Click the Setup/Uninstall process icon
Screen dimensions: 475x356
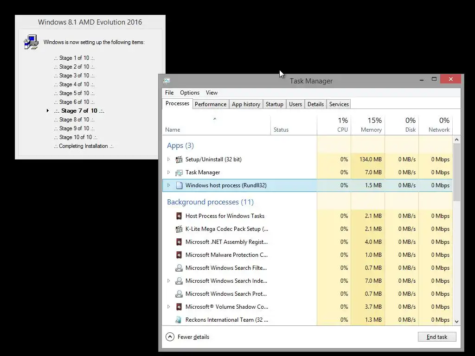click(179, 159)
